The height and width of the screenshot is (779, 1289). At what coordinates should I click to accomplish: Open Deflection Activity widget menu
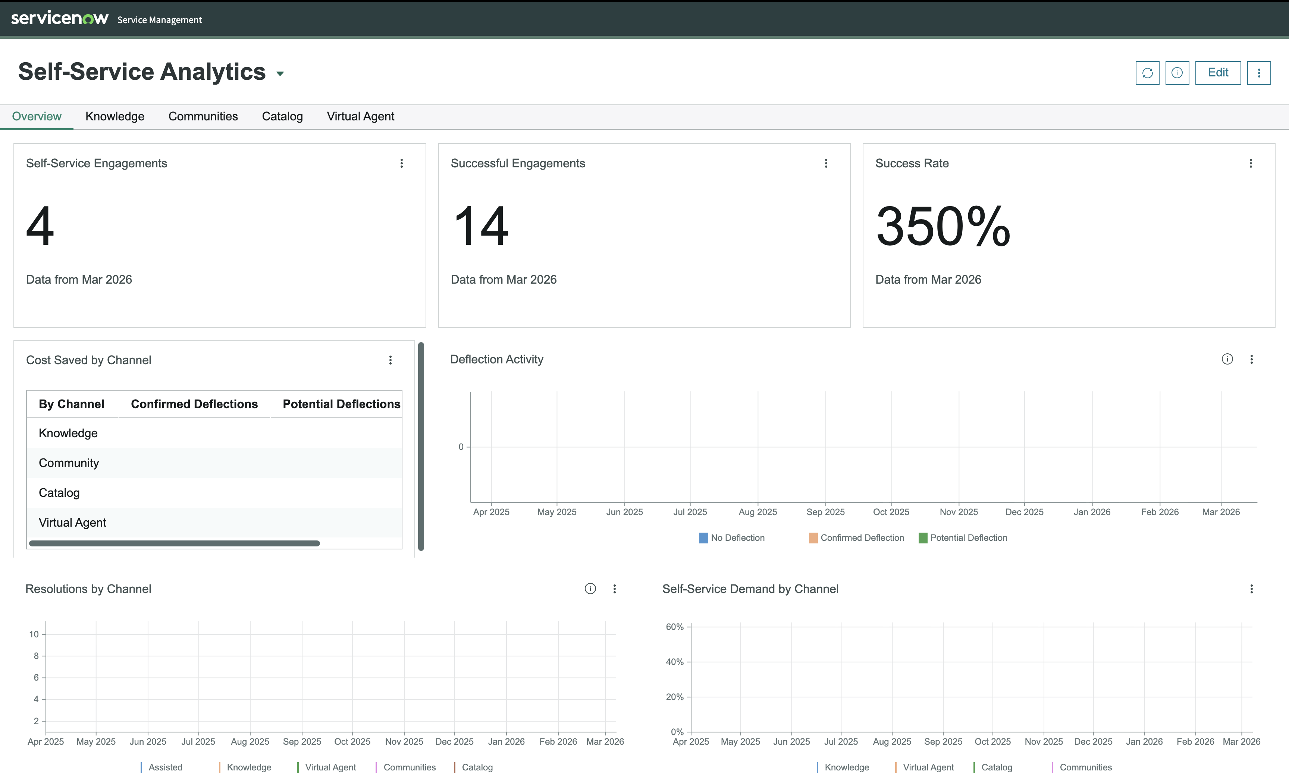[1251, 359]
